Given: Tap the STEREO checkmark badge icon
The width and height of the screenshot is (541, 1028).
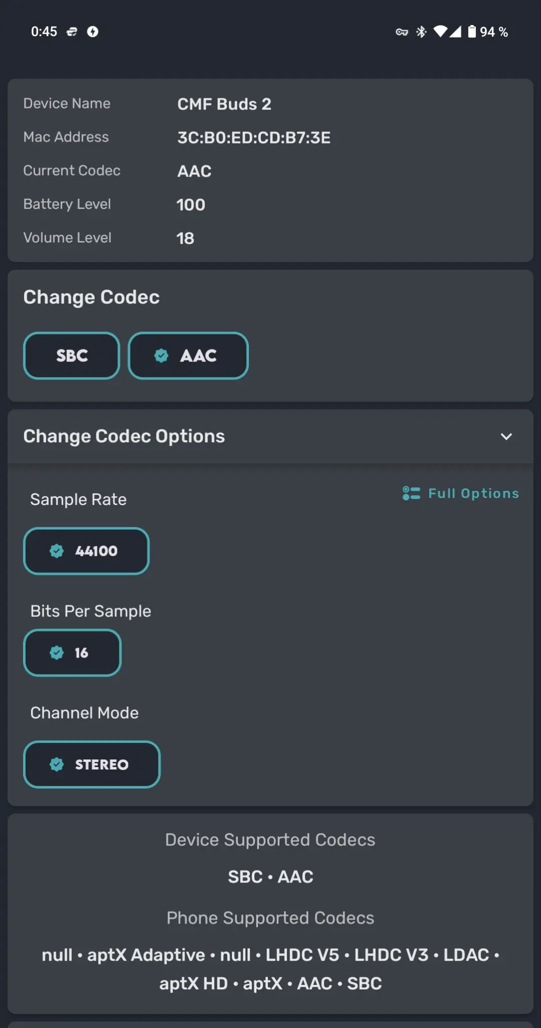Looking at the screenshot, I should 57,764.
